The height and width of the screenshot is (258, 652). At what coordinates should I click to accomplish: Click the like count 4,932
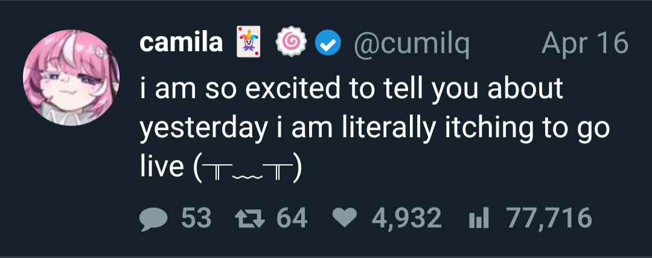406,218
